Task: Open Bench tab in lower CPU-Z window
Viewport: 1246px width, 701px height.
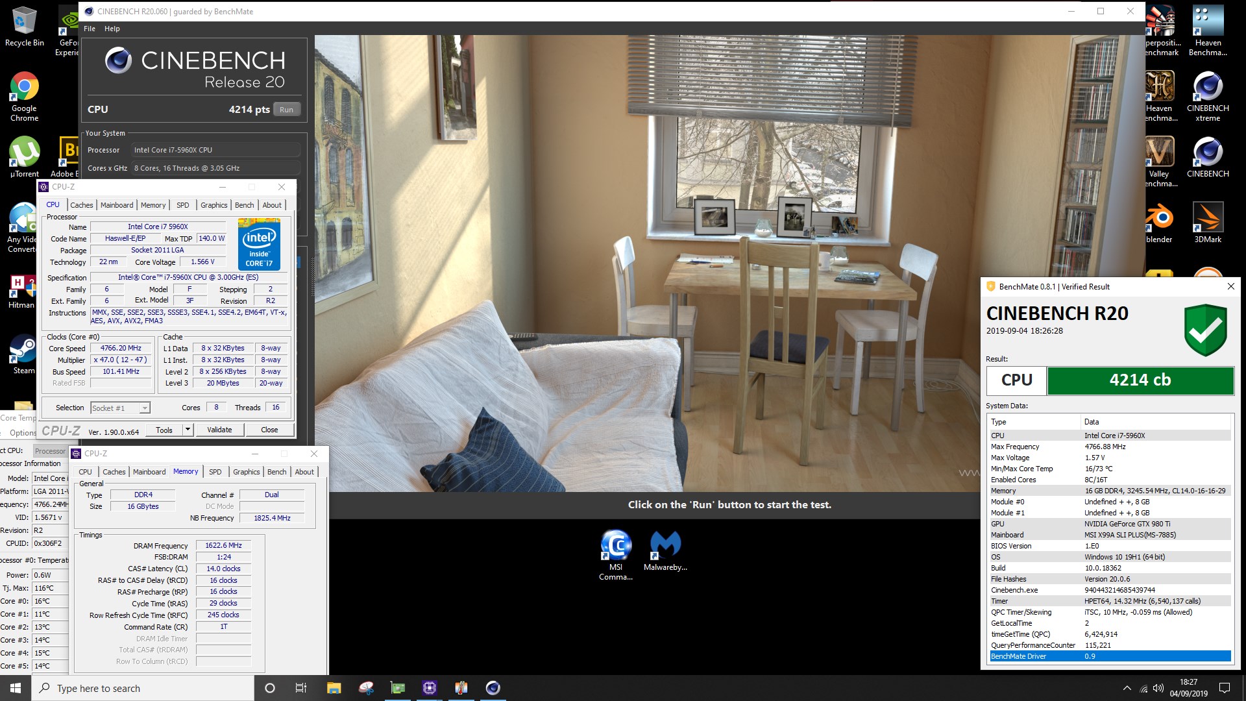Action: (x=277, y=472)
